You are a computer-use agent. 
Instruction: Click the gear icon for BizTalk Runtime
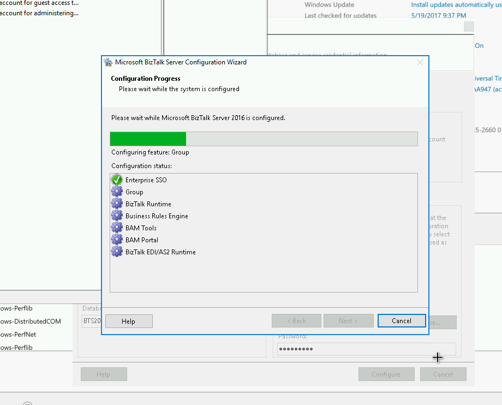click(117, 204)
